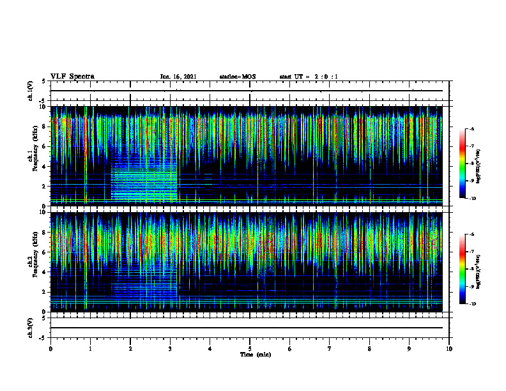Viewport: 506px width, 391px height.
Task: Click the '-6' label on ch.1 colorbar
Action: 471,129
